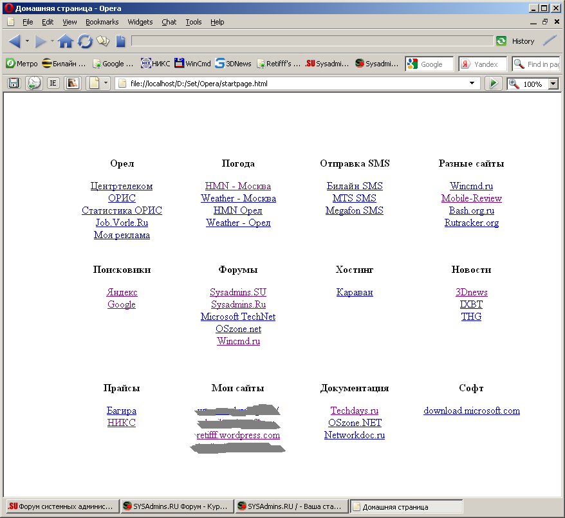Open the View menu

[x=69, y=22]
